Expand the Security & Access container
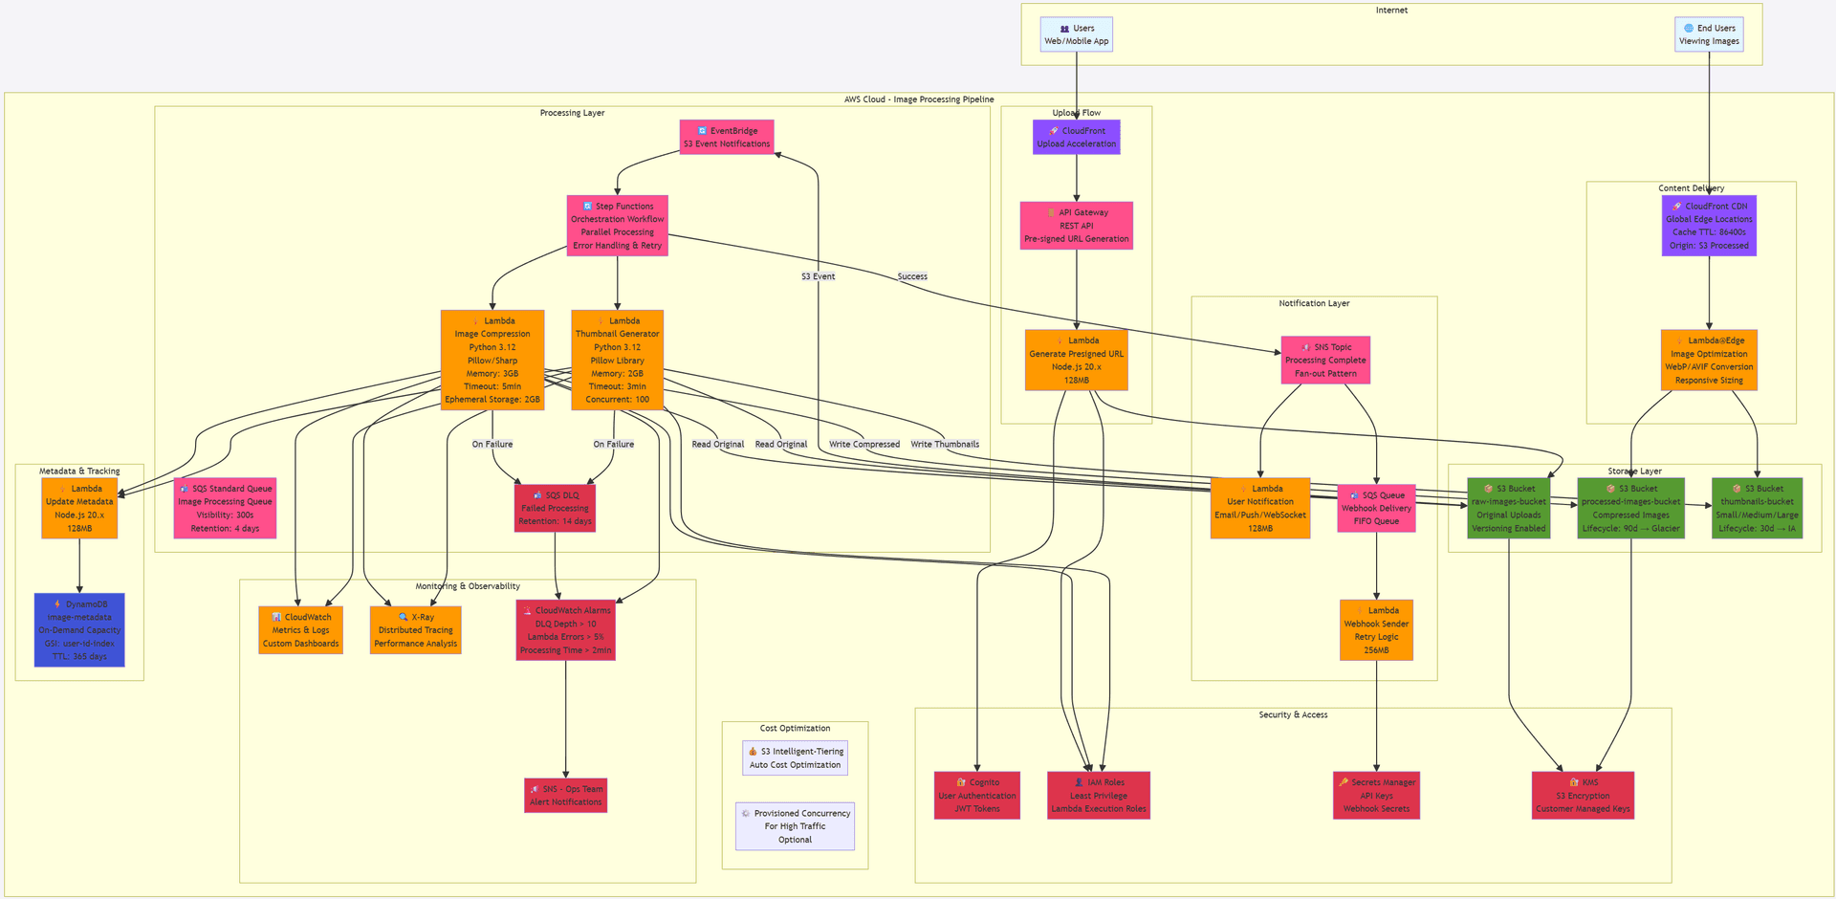Screen dimensions: 1836x899 click(1294, 714)
